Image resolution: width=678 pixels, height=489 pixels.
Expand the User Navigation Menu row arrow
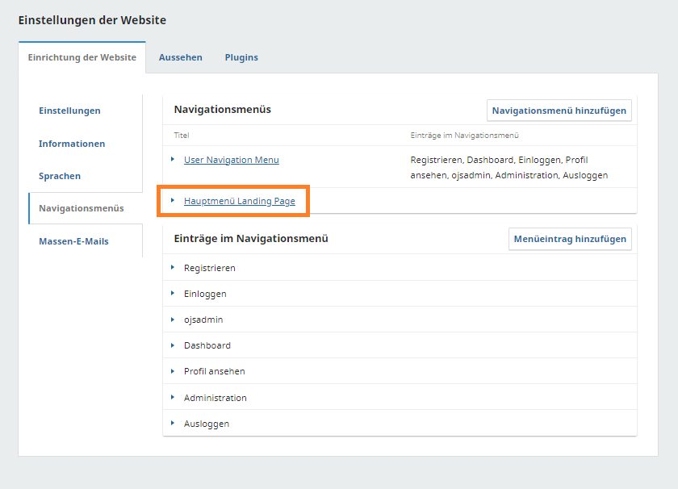point(173,160)
